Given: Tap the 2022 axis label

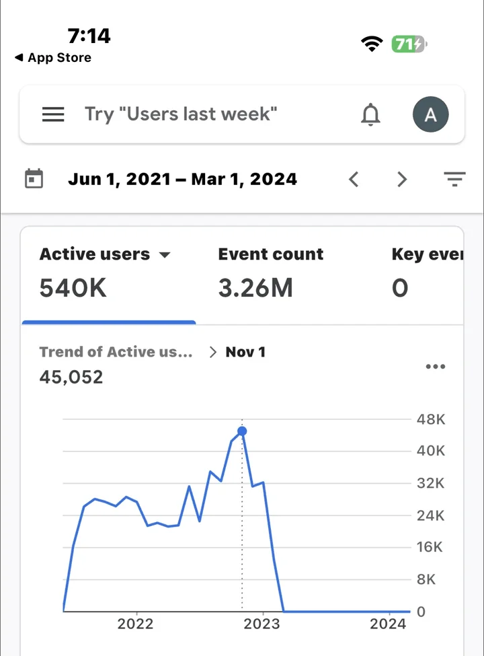Looking at the screenshot, I should 135,624.
